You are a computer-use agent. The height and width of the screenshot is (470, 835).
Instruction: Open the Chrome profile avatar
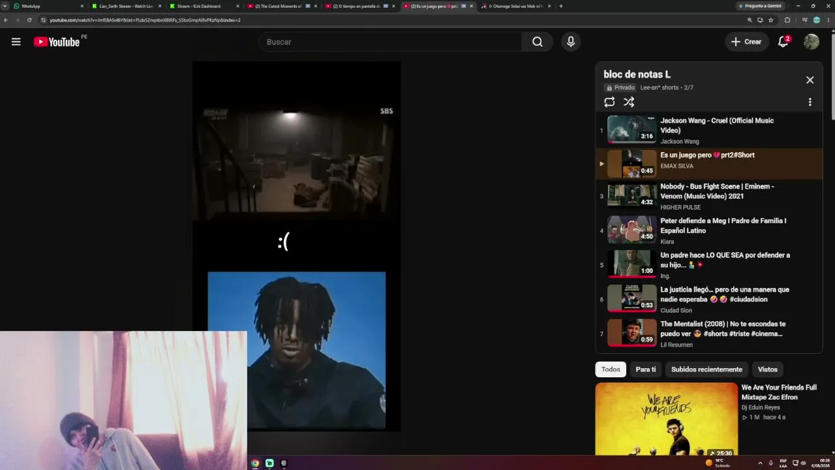(817, 20)
